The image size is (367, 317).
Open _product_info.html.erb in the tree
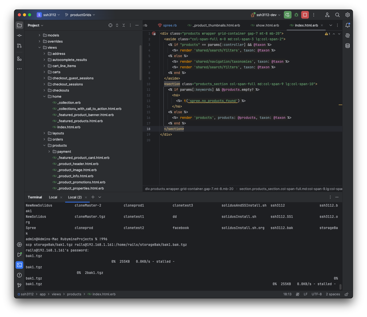pyautogui.click(x=75, y=176)
